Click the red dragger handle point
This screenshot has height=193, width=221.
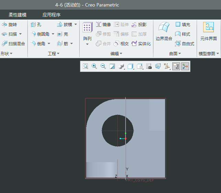coord(126,138)
